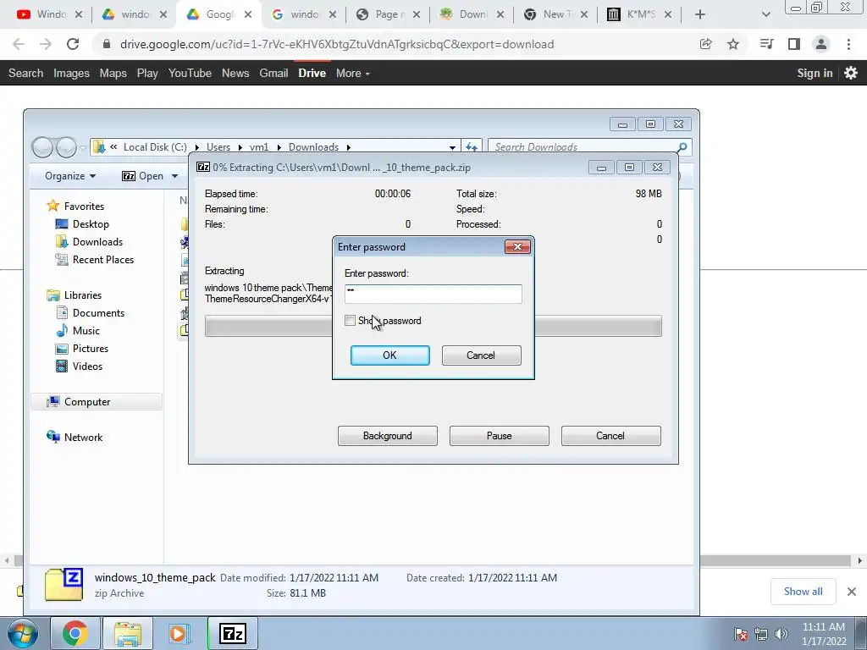Image resolution: width=867 pixels, height=650 pixels.
Task: Open Documents library in sidebar
Action: (x=90, y=313)
